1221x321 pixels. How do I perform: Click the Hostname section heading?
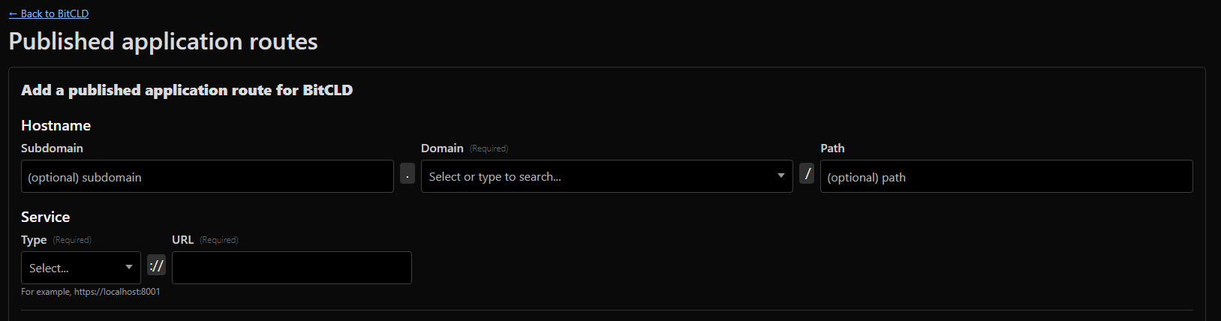coord(56,125)
